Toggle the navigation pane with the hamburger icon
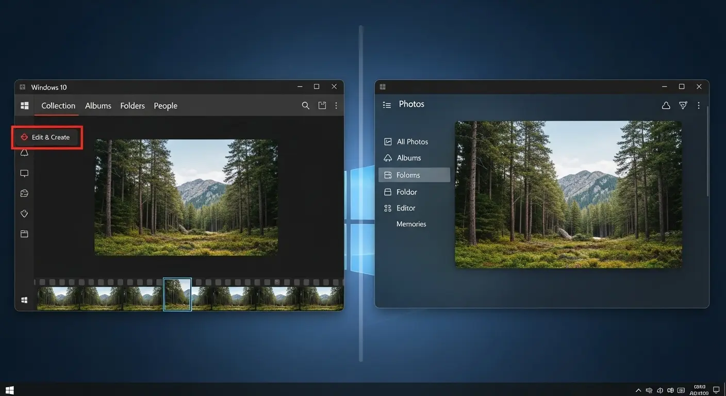 (x=387, y=104)
